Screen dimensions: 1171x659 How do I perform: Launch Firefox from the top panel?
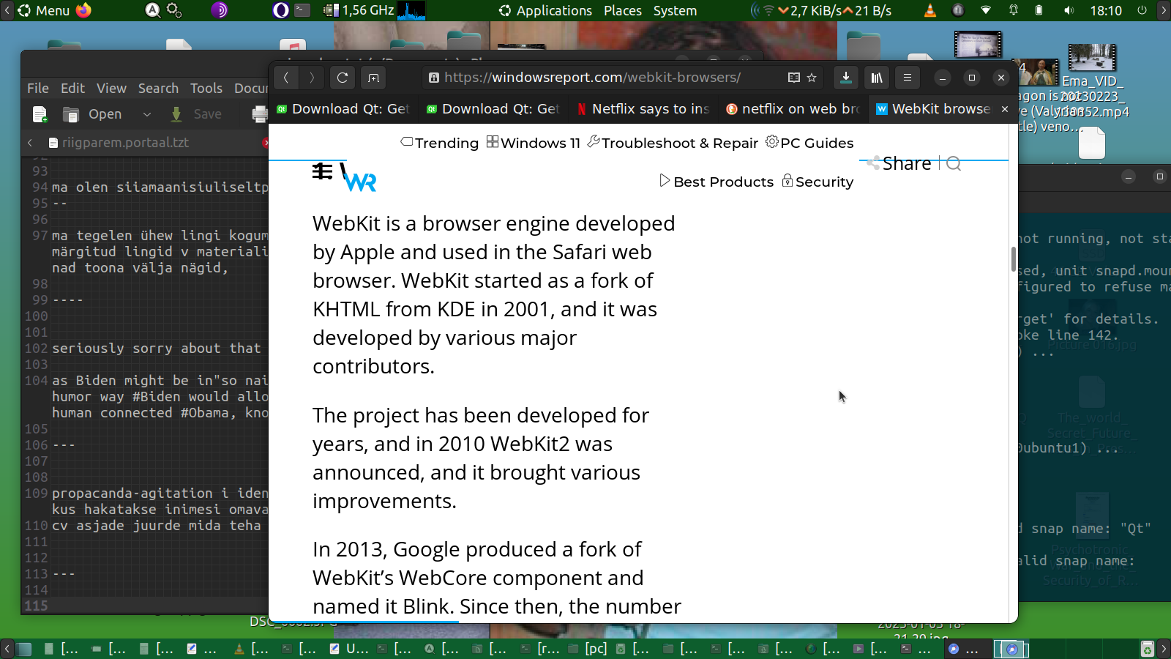click(84, 10)
